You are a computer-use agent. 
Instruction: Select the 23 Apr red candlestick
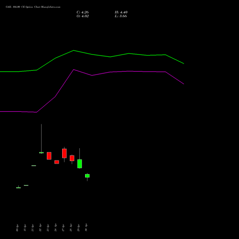point(49,156)
